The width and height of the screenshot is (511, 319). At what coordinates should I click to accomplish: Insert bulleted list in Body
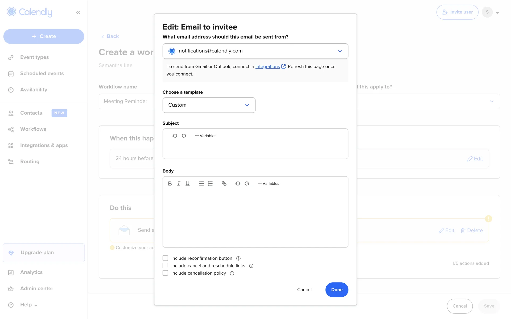[x=201, y=183]
